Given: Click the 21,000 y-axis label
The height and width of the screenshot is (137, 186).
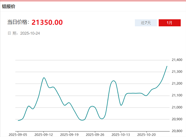Looking at the screenshot, I should click(x=177, y=107).
